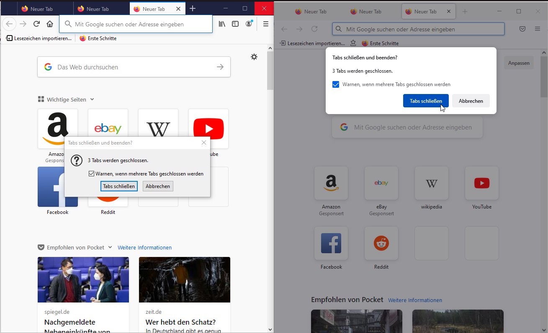Open the hamburger menu in the dark-titled Firefox

(x=265, y=24)
